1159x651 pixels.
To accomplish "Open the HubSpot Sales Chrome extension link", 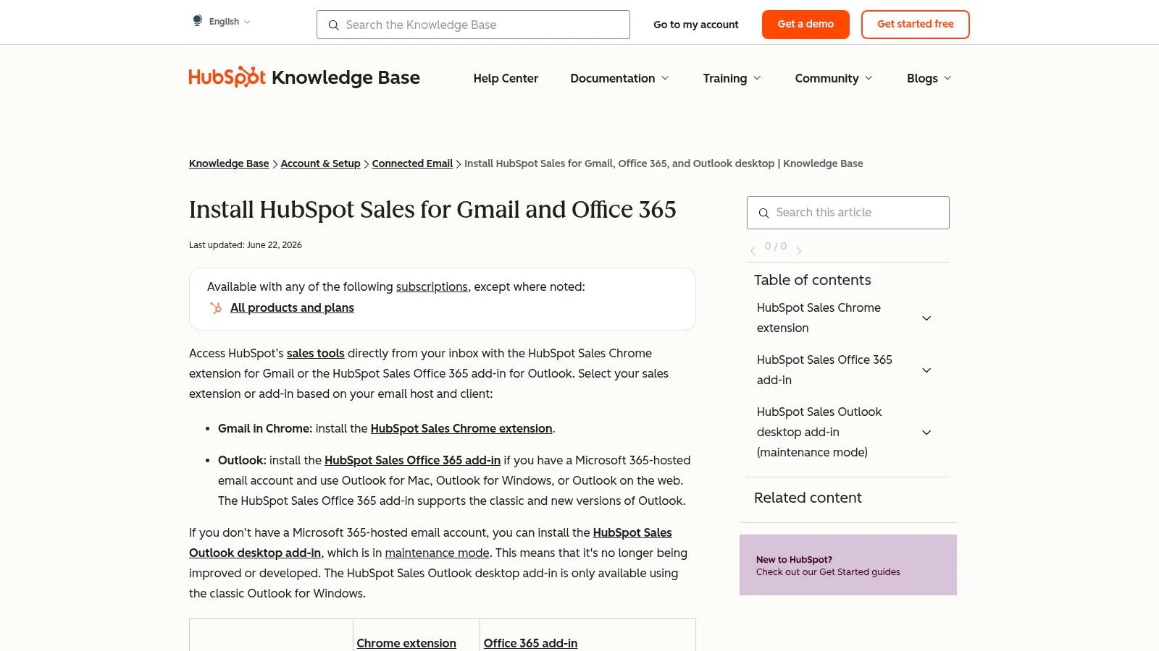I will pos(461,429).
